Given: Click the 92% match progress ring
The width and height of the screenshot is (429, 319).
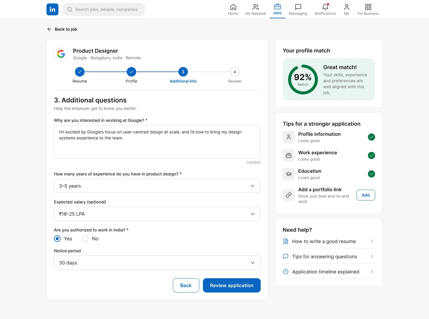Looking at the screenshot, I should click(303, 80).
